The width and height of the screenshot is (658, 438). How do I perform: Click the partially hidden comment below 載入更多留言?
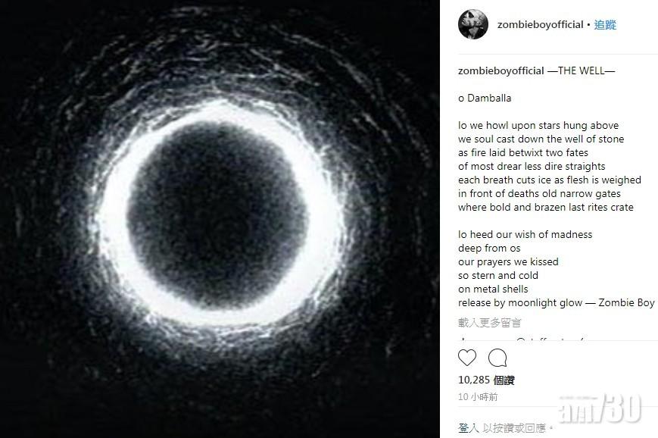click(522, 339)
